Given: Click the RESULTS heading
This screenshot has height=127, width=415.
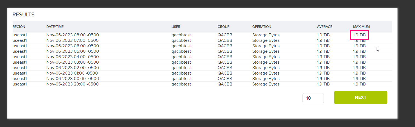Looking at the screenshot, I should (24, 15).
